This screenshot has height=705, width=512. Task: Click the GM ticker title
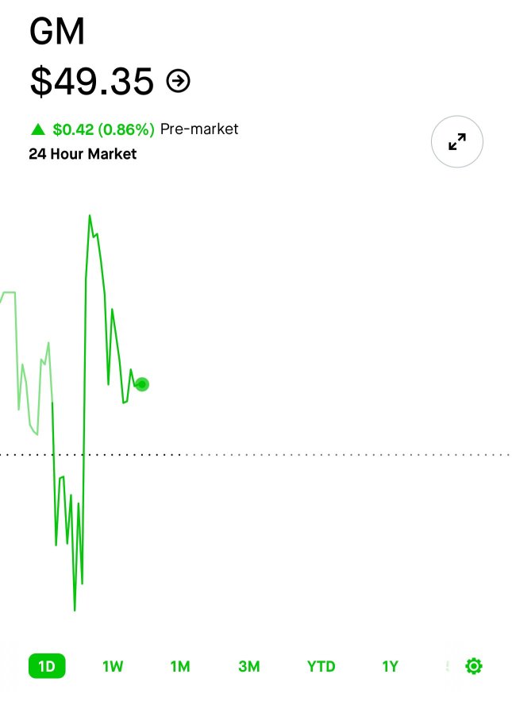point(56,32)
